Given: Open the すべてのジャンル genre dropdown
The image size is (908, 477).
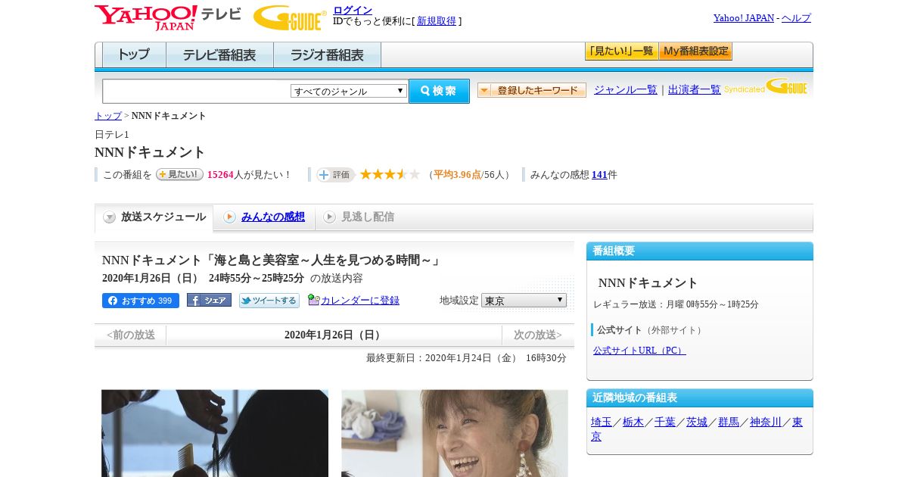Looking at the screenshot, I should 349,91.
